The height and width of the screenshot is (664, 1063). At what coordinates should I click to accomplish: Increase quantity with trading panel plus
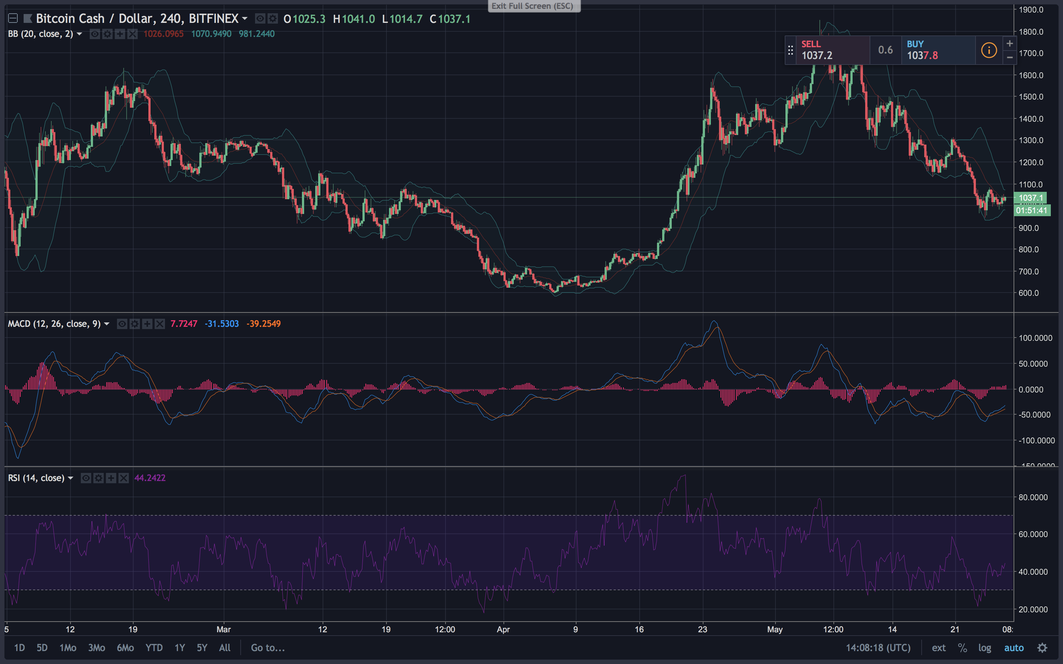1009,43
